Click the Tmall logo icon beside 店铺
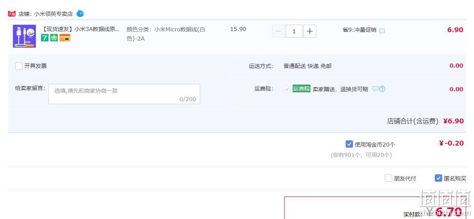Viewport: 474px width, 219px height. pyautogui.click(x=12, y=14)
